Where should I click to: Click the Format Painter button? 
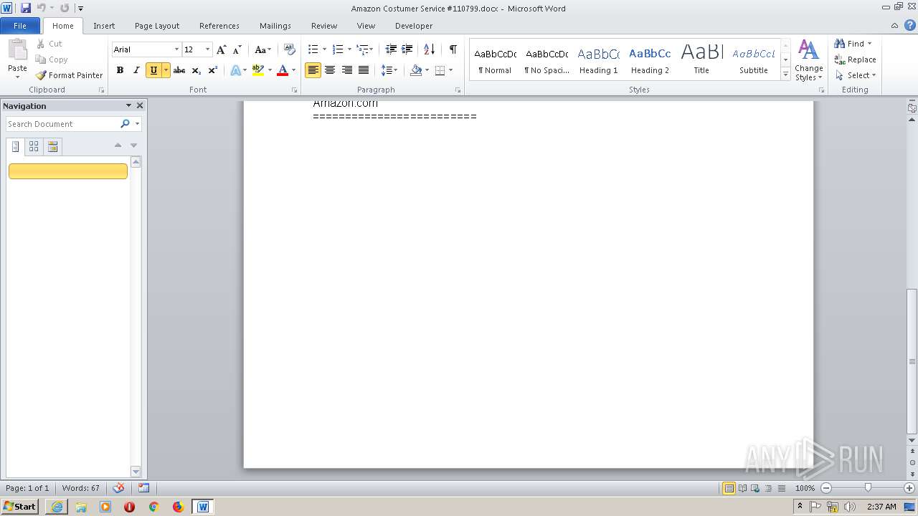pos(69,75)
